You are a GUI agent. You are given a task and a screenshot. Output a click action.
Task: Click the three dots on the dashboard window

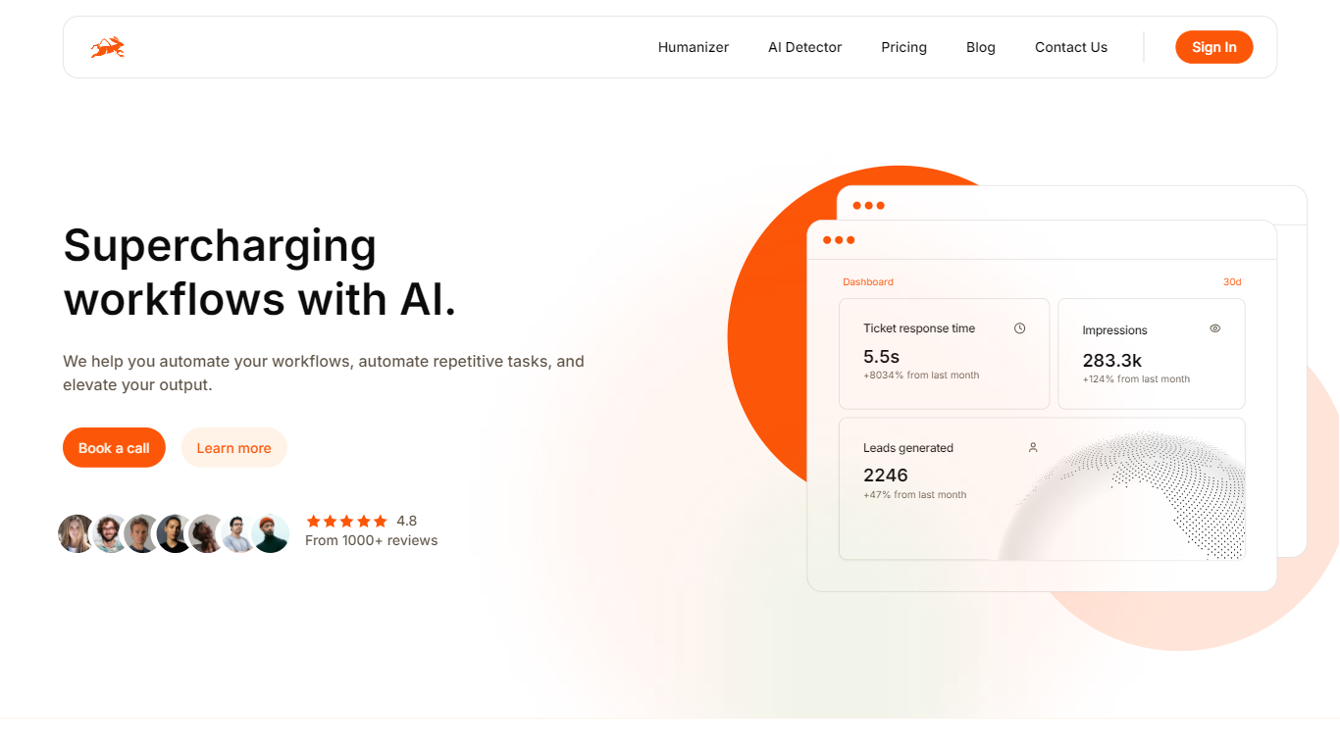[x=839, y=238]
